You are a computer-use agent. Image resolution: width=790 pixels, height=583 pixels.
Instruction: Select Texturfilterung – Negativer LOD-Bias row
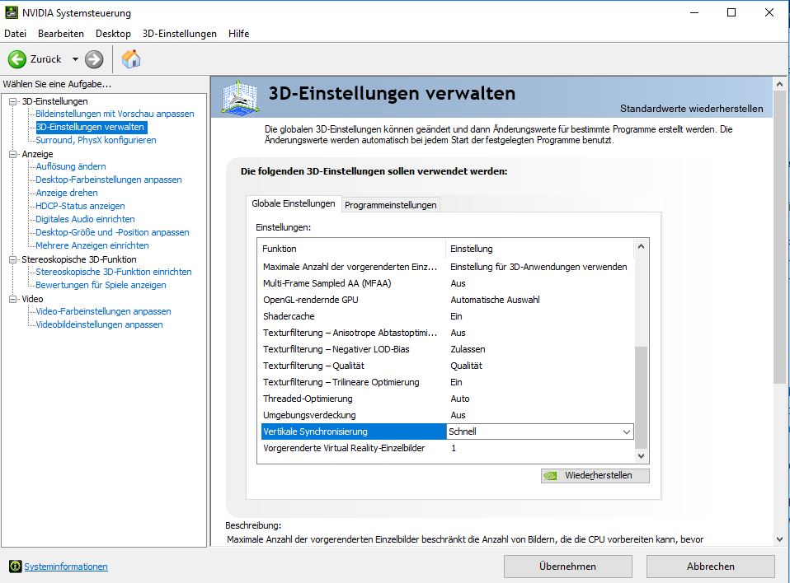coord(448,349)
